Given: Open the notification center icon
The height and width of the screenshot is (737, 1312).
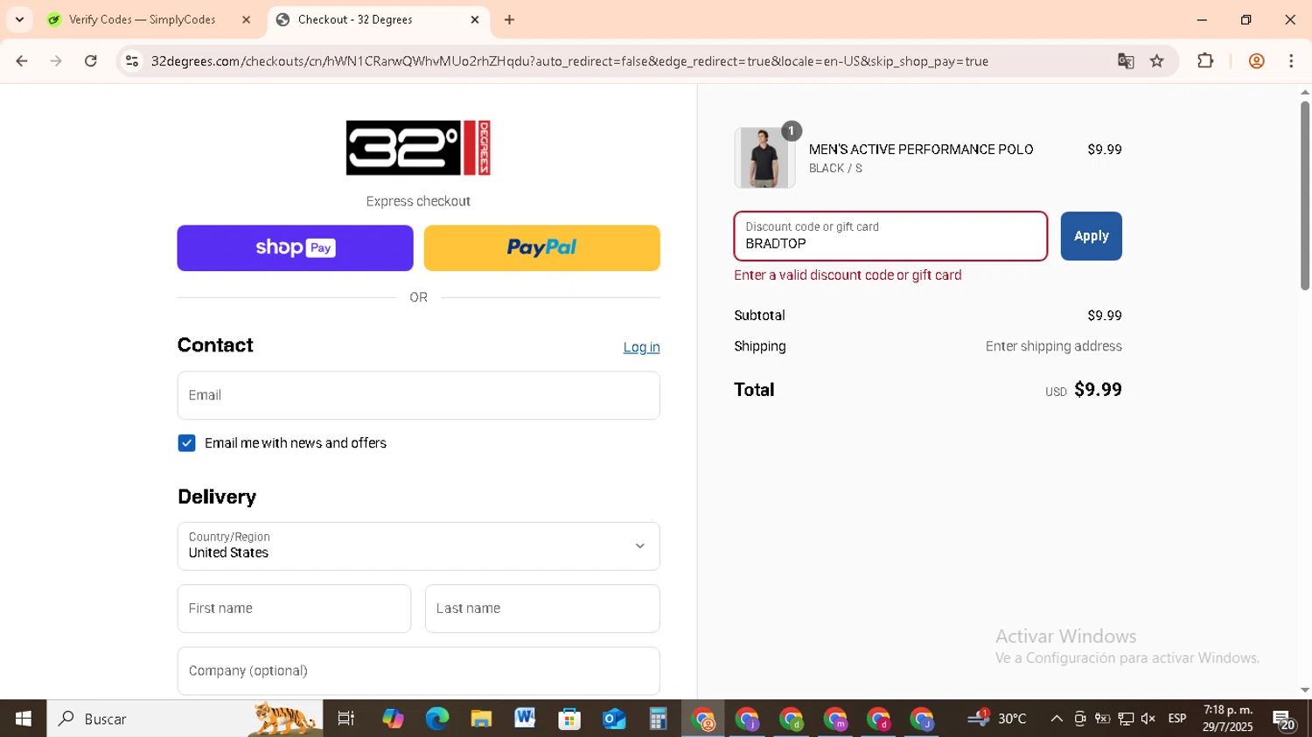Looking at the screenshot, I should pos(1285,720).
